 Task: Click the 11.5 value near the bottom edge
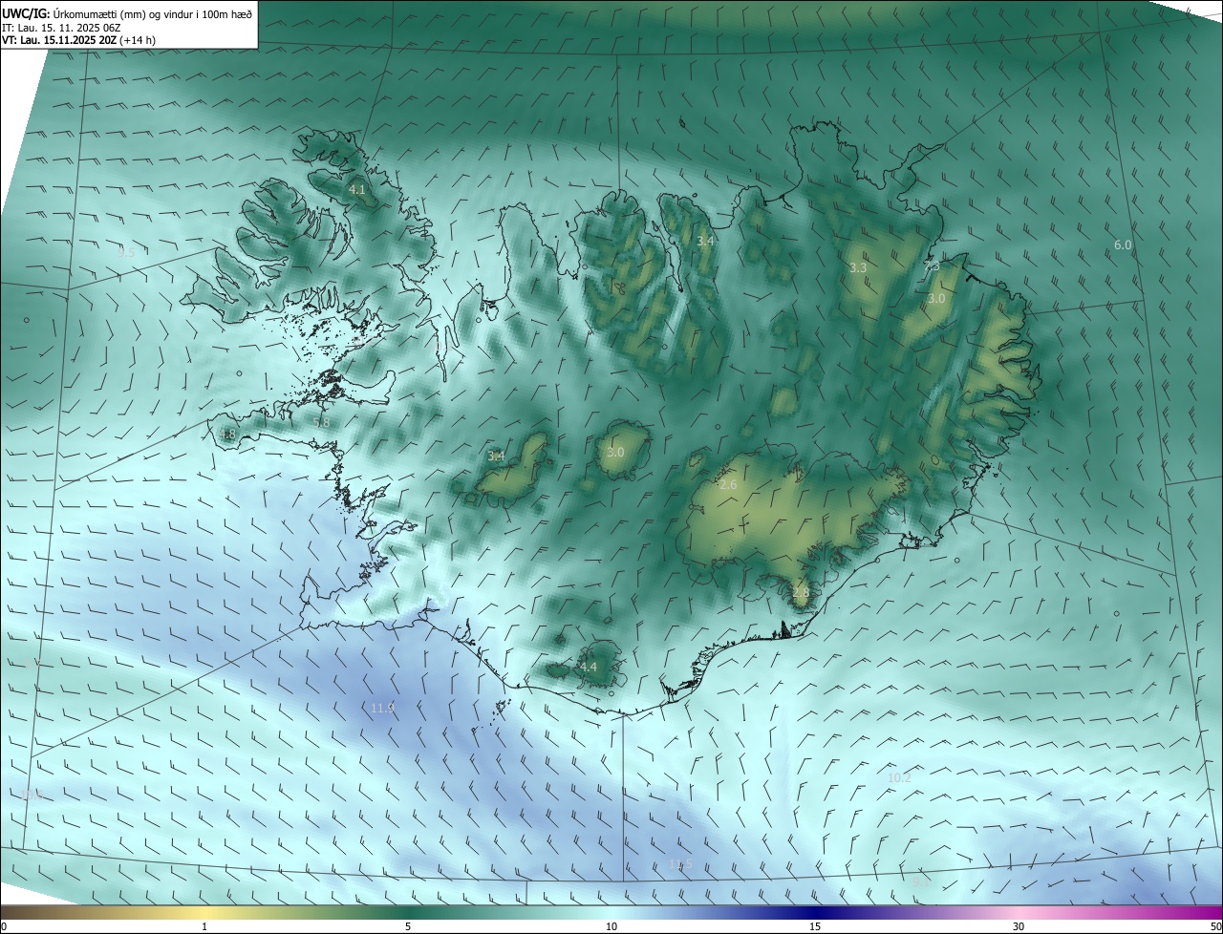pyautogui.click(x=680, y=864)
